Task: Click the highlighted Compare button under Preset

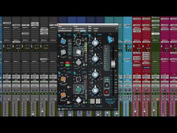Action: [83, 31]
